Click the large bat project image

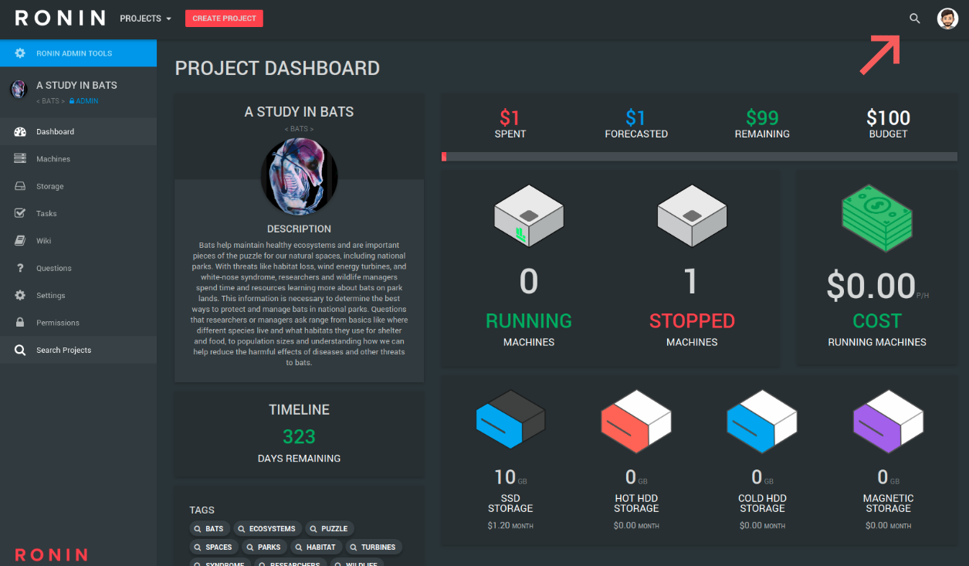pyautogui.click(x=299, y=176)
